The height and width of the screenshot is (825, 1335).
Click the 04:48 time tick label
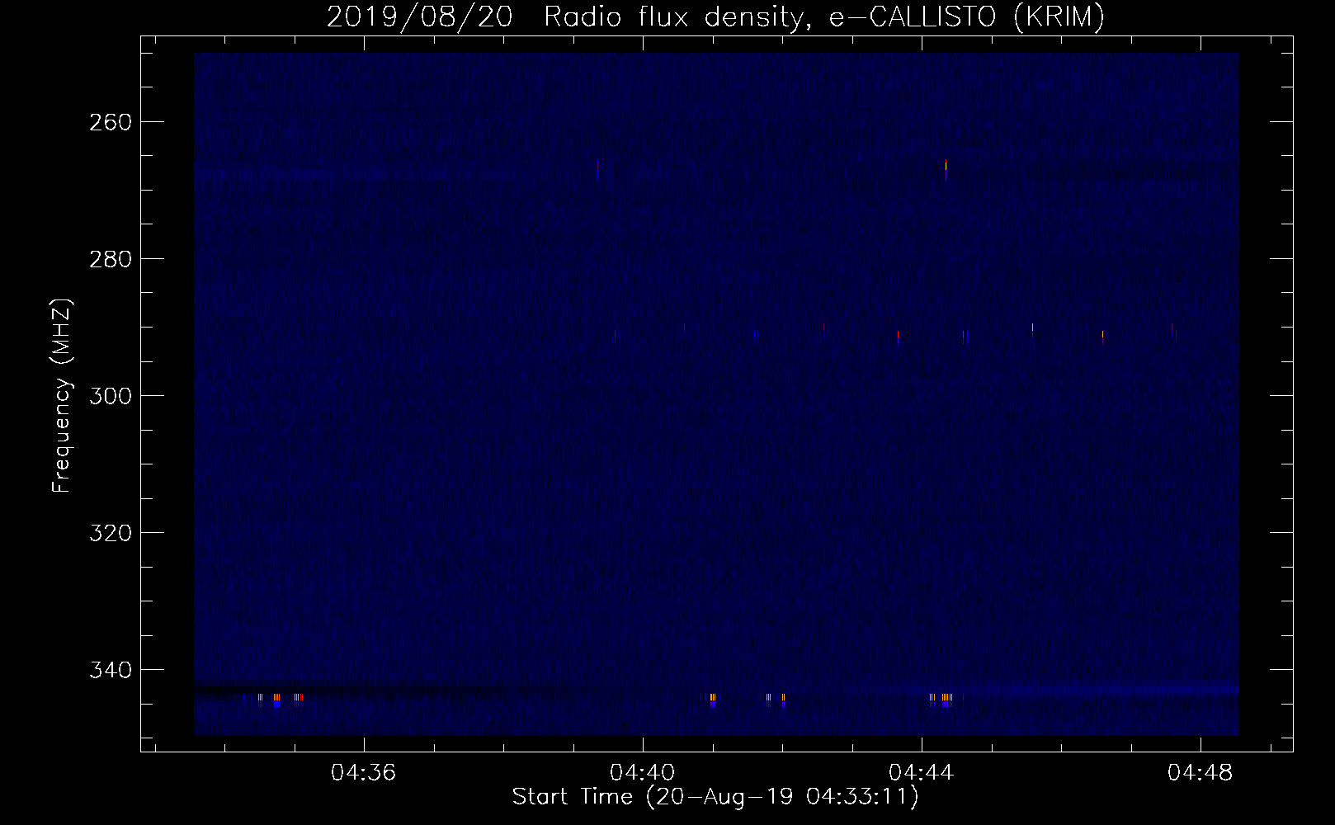tap(1200, 773)
